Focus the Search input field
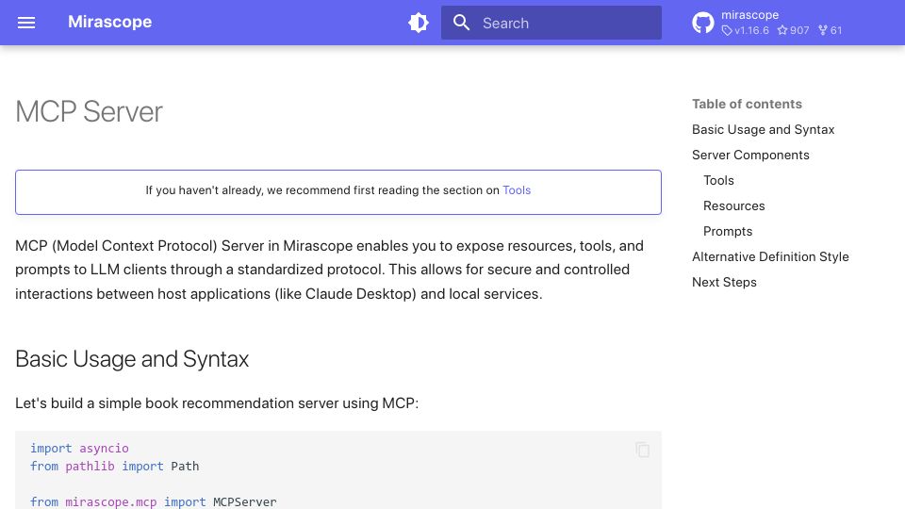Image resolution: width=905 pixels, height=509 pixels. pos(551,23)
